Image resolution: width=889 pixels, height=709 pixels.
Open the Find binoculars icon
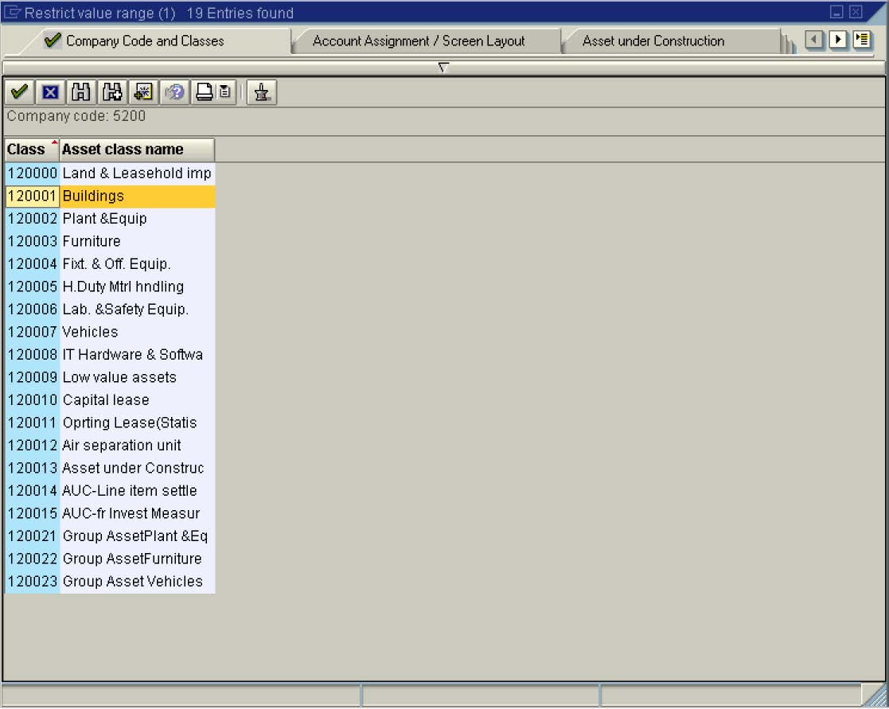coord(82,92)
